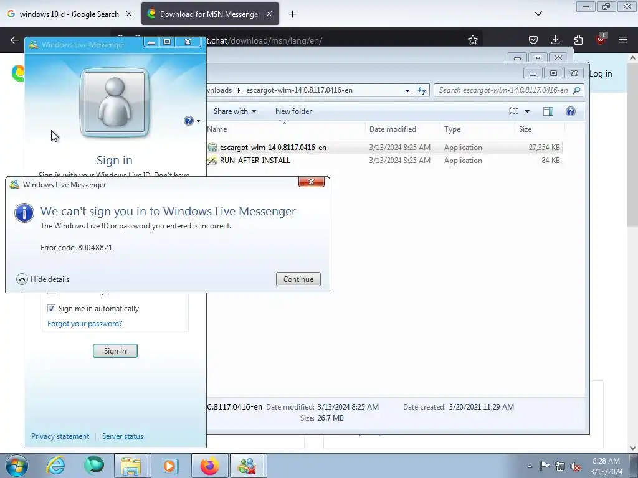Viewport: 638px width, 478px height.
Task: Bookmark this page with star icon
Action: click(x=472, y=40)
